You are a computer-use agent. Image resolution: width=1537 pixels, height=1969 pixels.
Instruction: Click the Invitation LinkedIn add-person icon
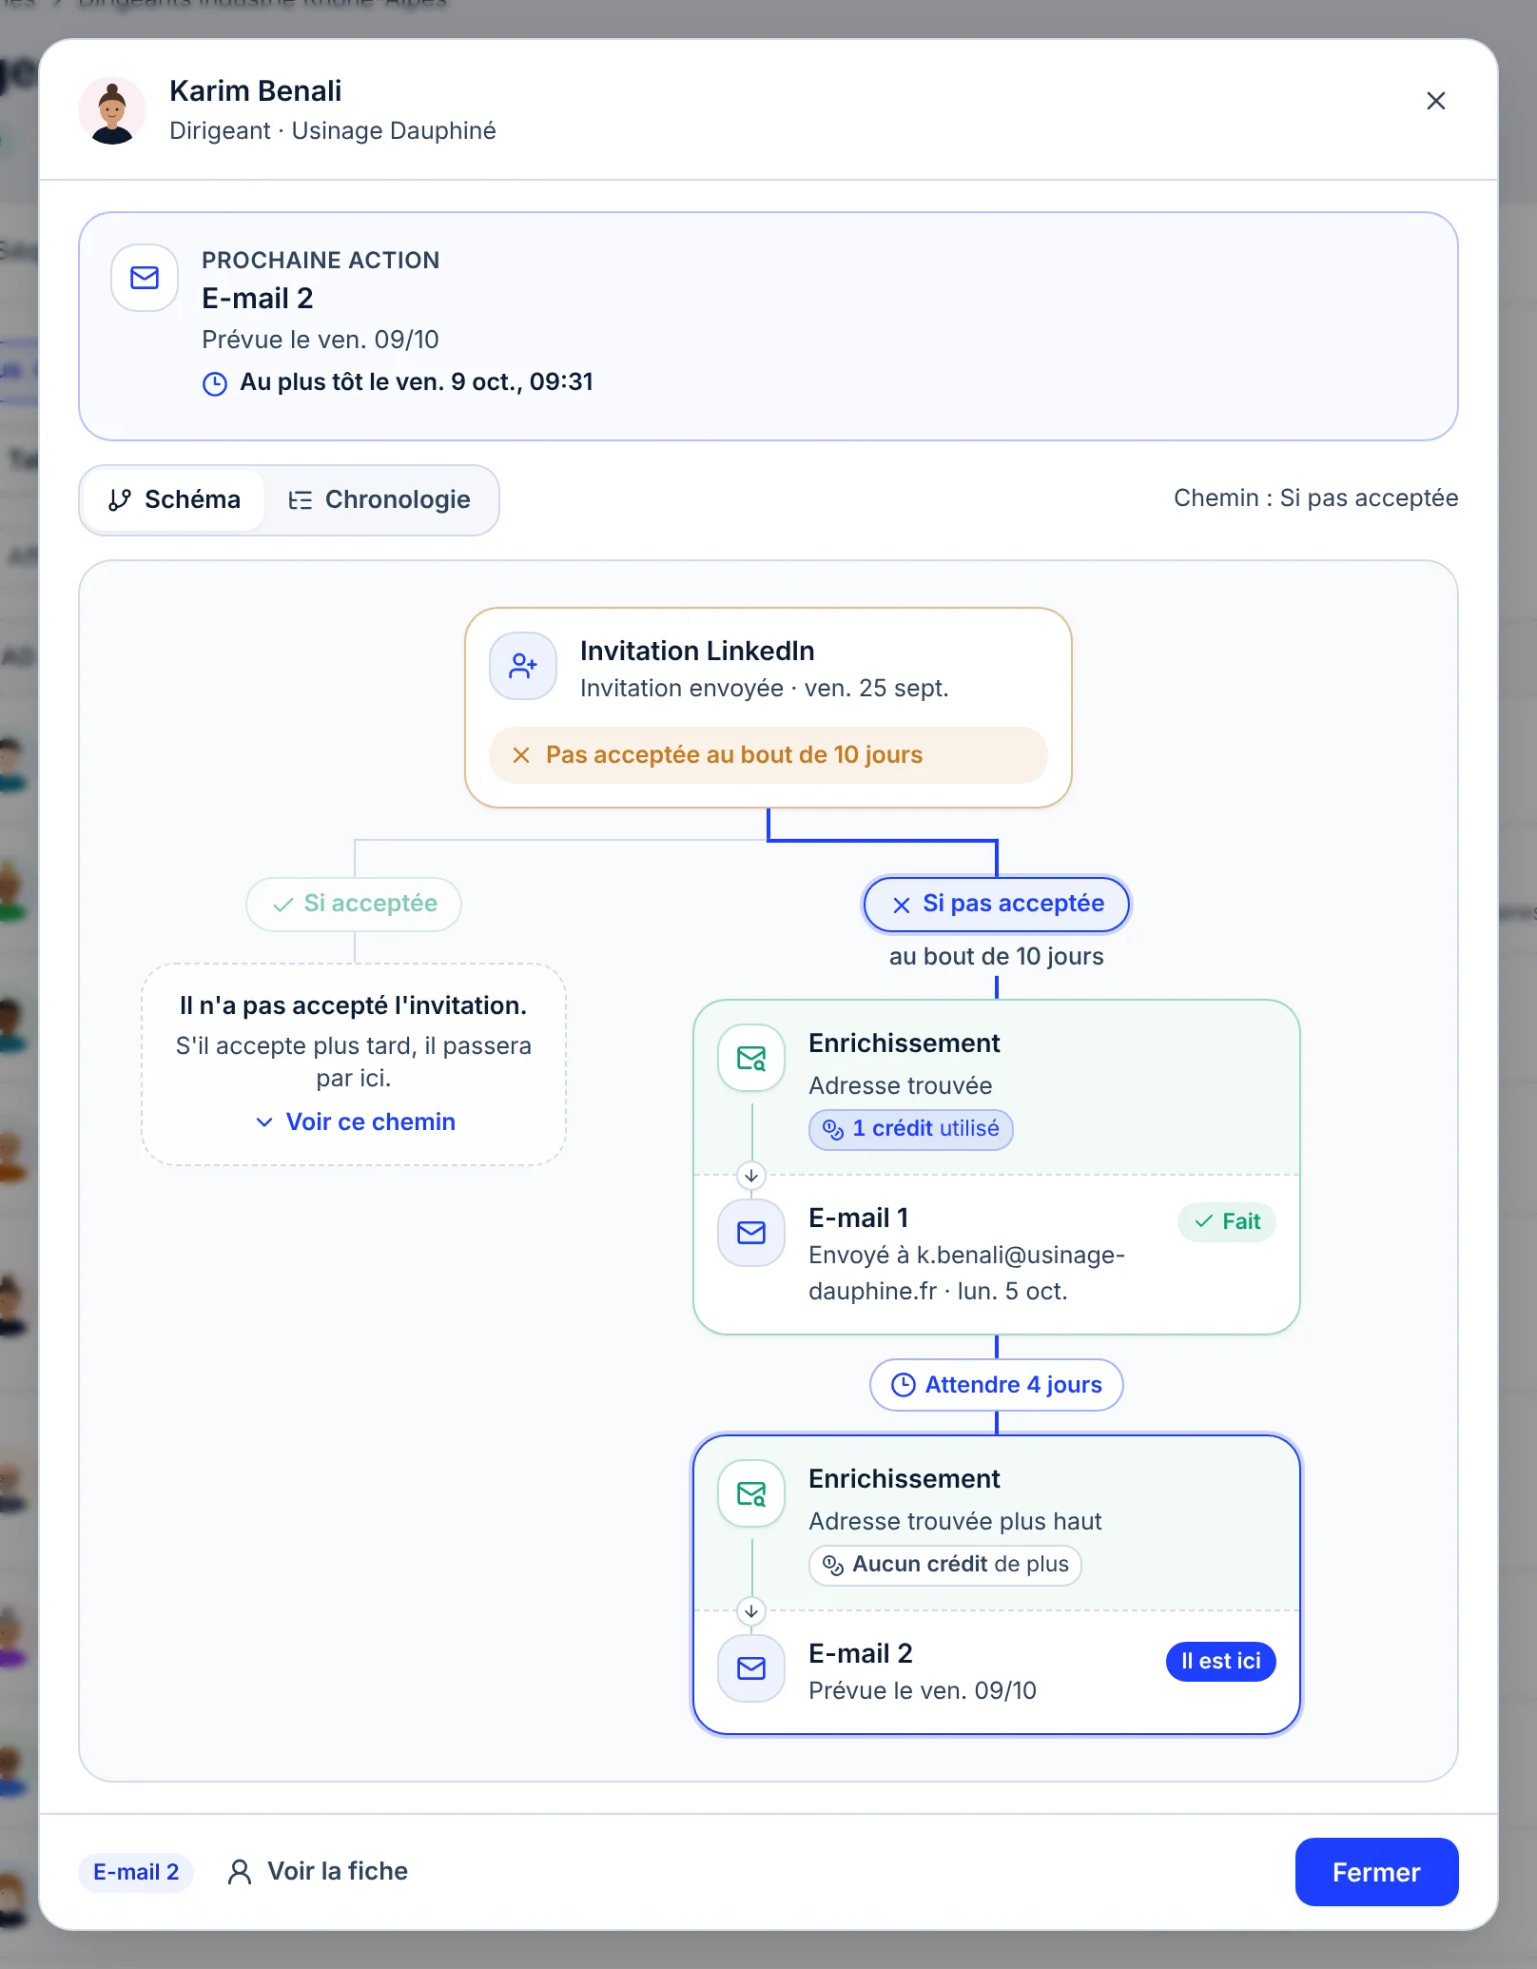523,666
